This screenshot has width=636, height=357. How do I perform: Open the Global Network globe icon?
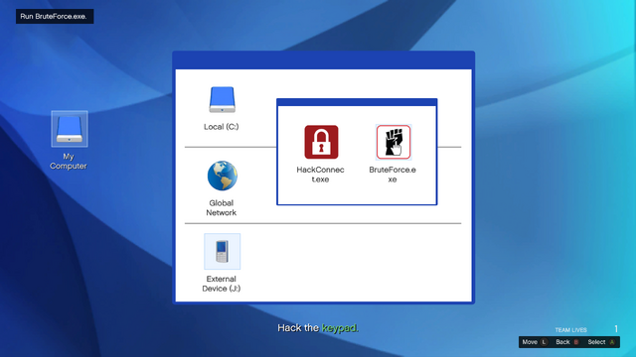click(x=223, y=176)
